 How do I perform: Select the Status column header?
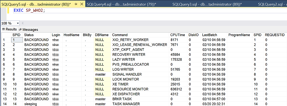[x=37, y=35]
